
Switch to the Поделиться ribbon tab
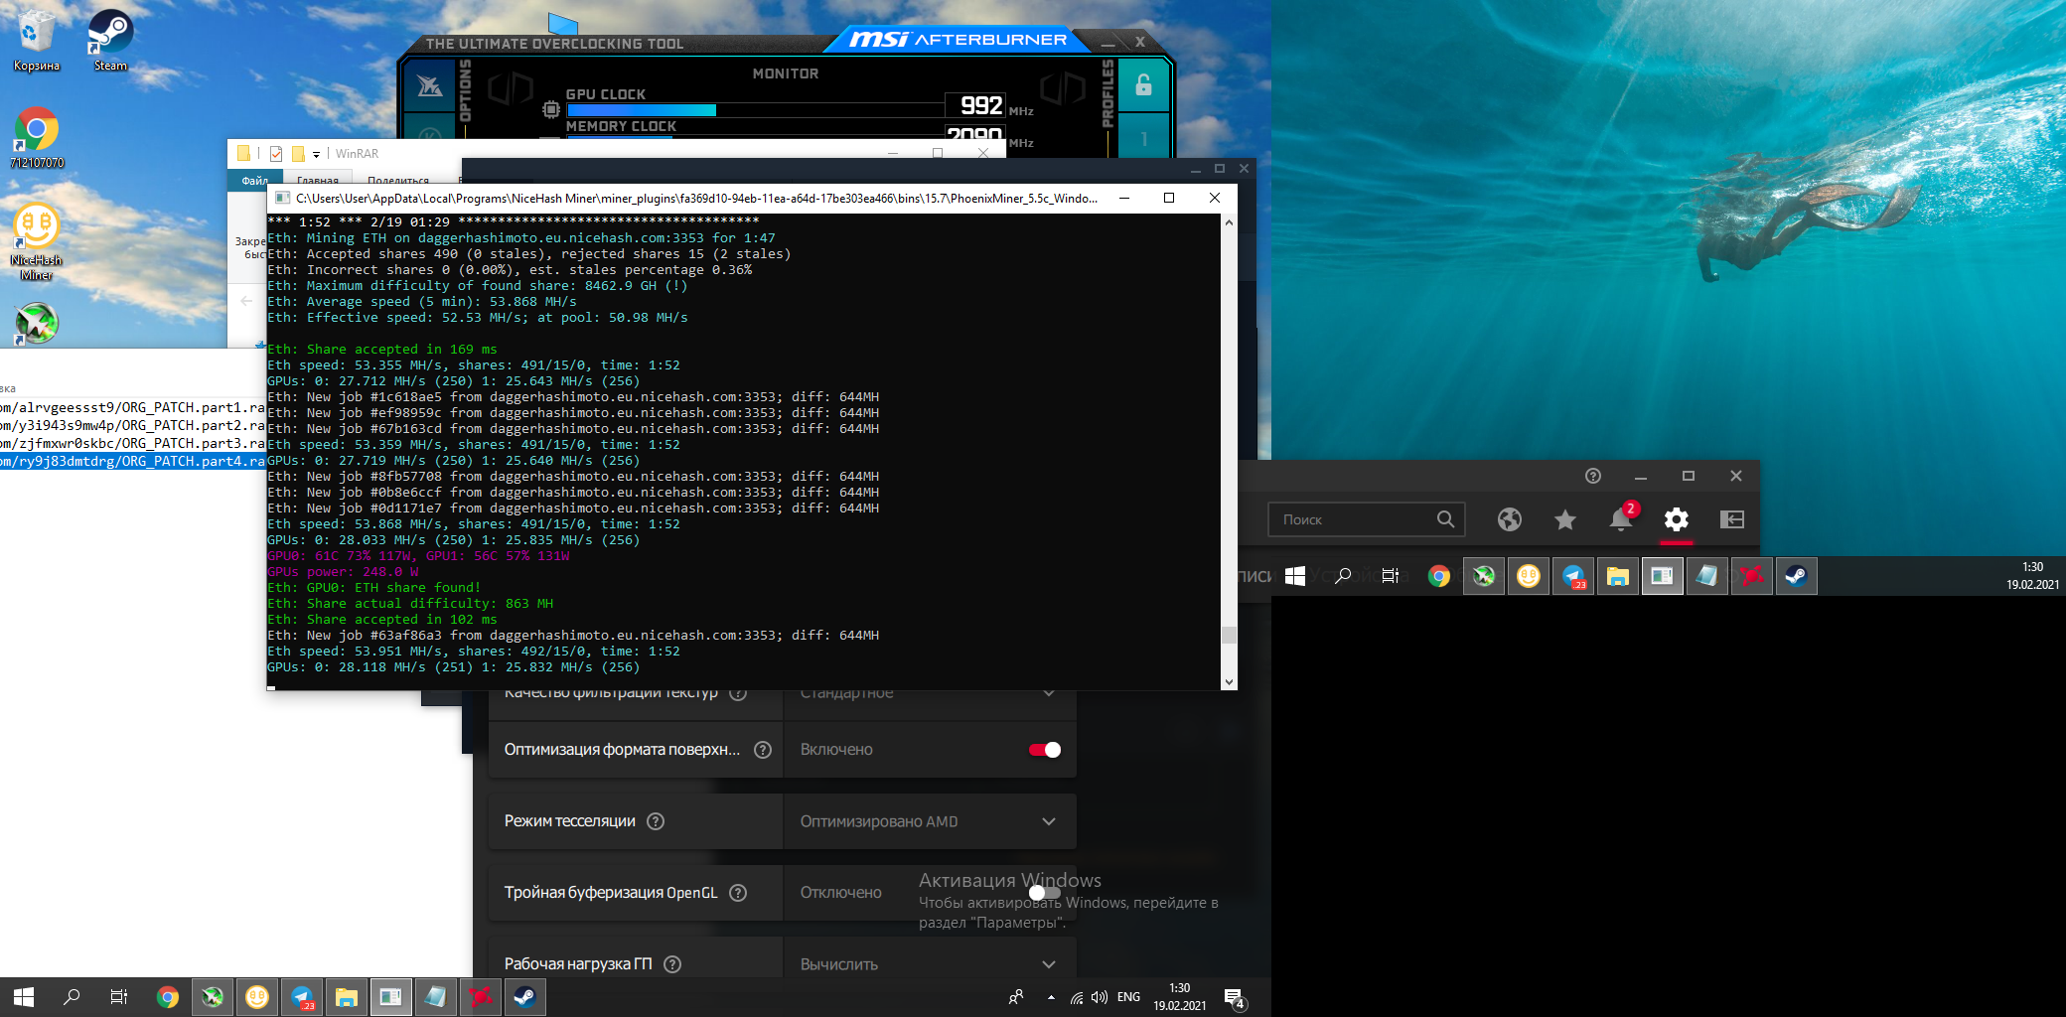coord(398,181)
